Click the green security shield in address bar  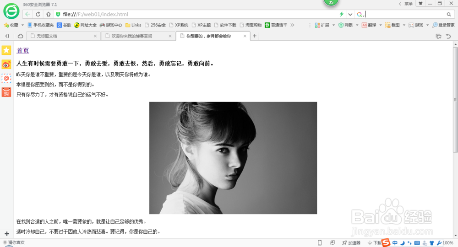(x=58, y=14)
